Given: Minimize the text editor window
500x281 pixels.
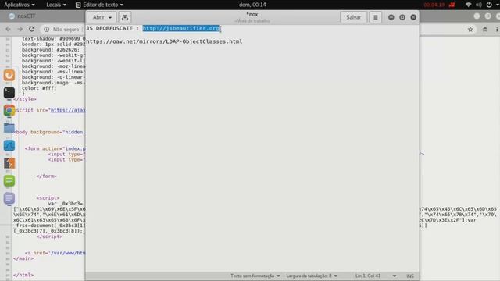Looking at the screenshot, I should click(391, 17).
